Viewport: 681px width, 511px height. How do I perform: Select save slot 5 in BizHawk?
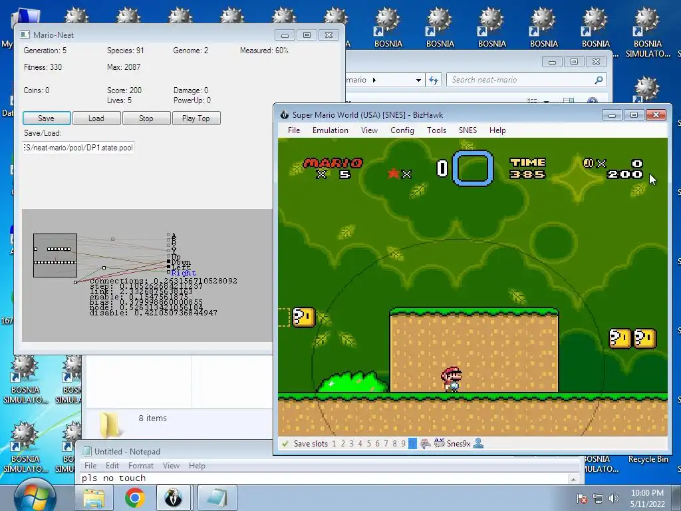coord(368,444)
